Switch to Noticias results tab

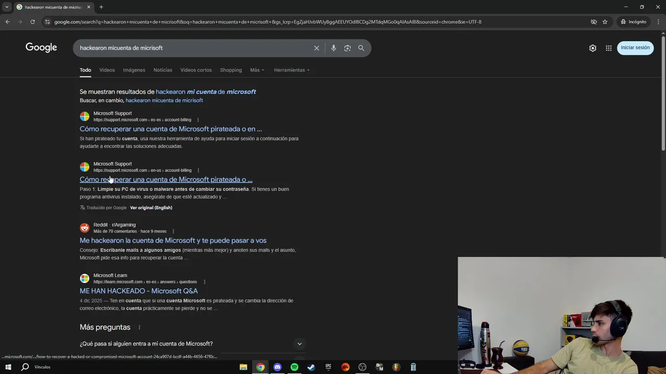click(163, 70)
